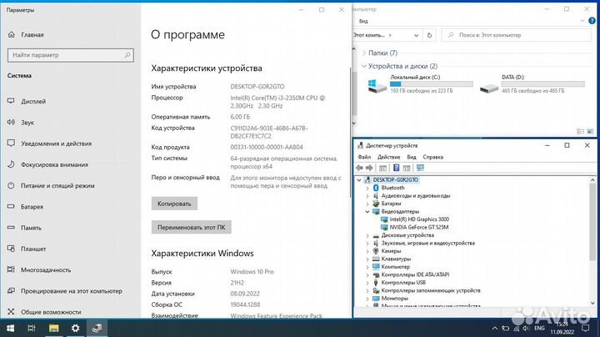Open Справка menu in Device Manager
600x337 pixels.
click(x=432, y=157)
